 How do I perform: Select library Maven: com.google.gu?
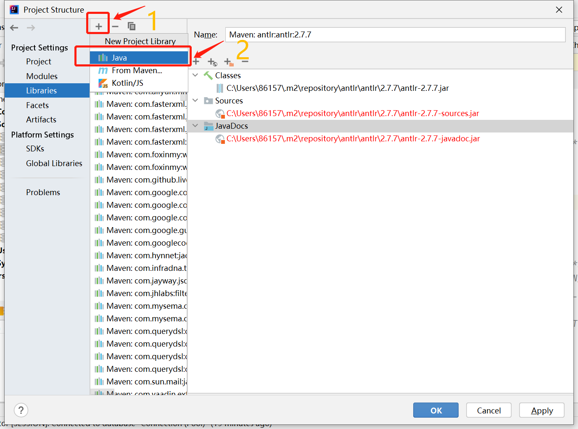click(139, 230)
